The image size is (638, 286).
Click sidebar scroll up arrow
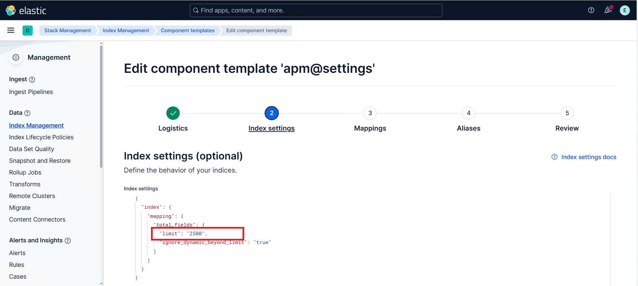click(101, 43)
